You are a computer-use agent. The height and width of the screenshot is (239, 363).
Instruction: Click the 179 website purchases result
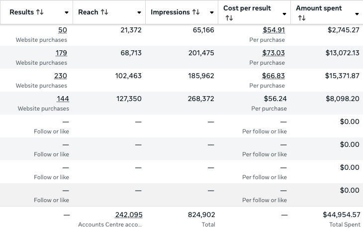pyautogui.click(x=61, y=53)
